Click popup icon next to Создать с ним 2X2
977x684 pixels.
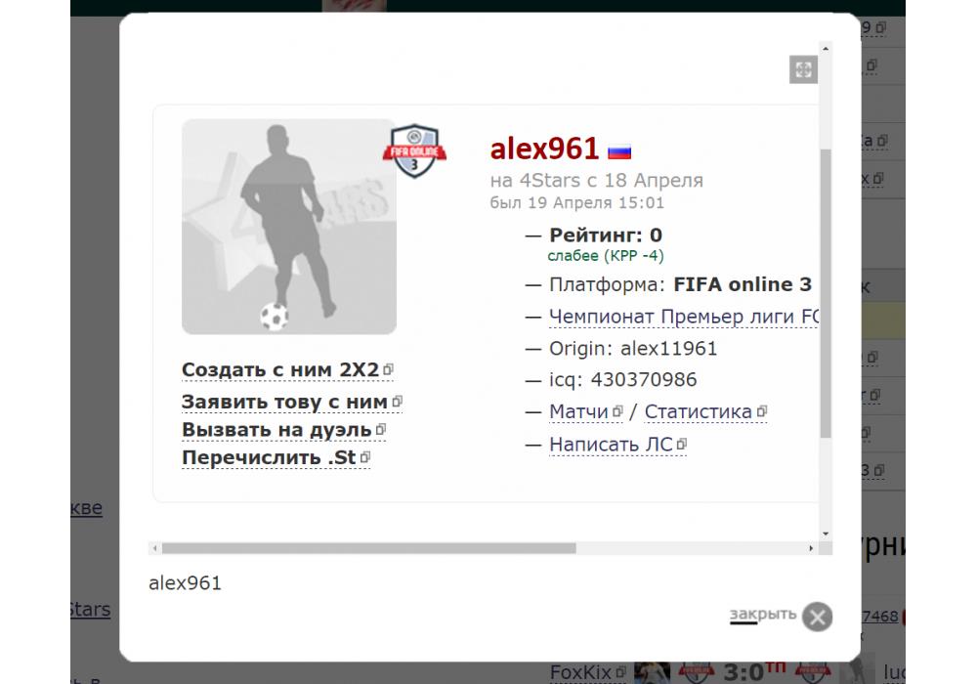[x=388, y=369]
